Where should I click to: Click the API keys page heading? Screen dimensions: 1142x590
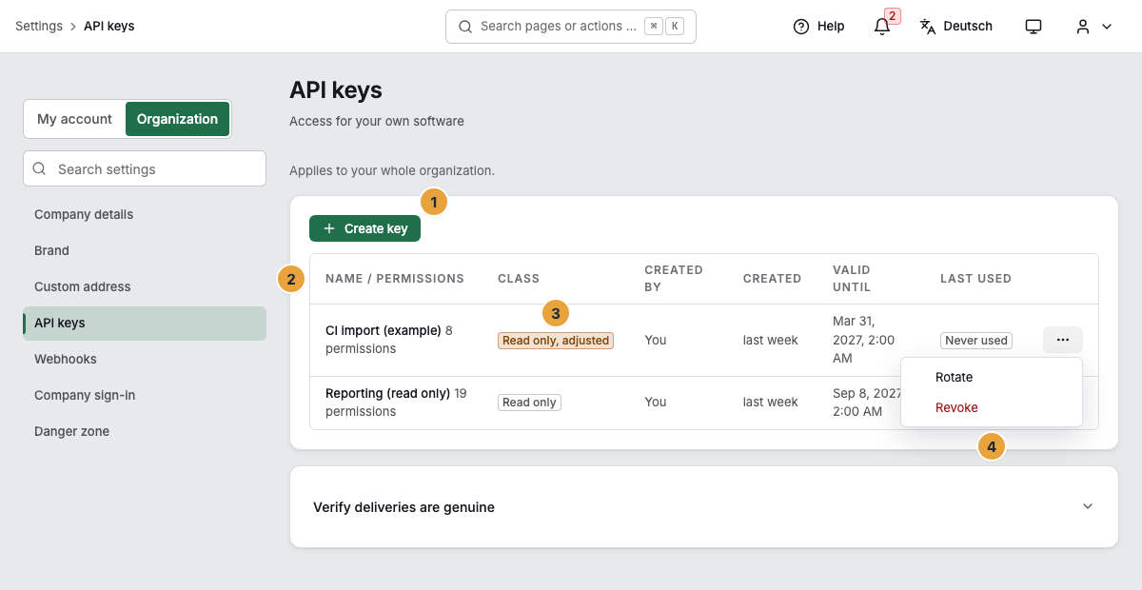[x=336, y=90]
